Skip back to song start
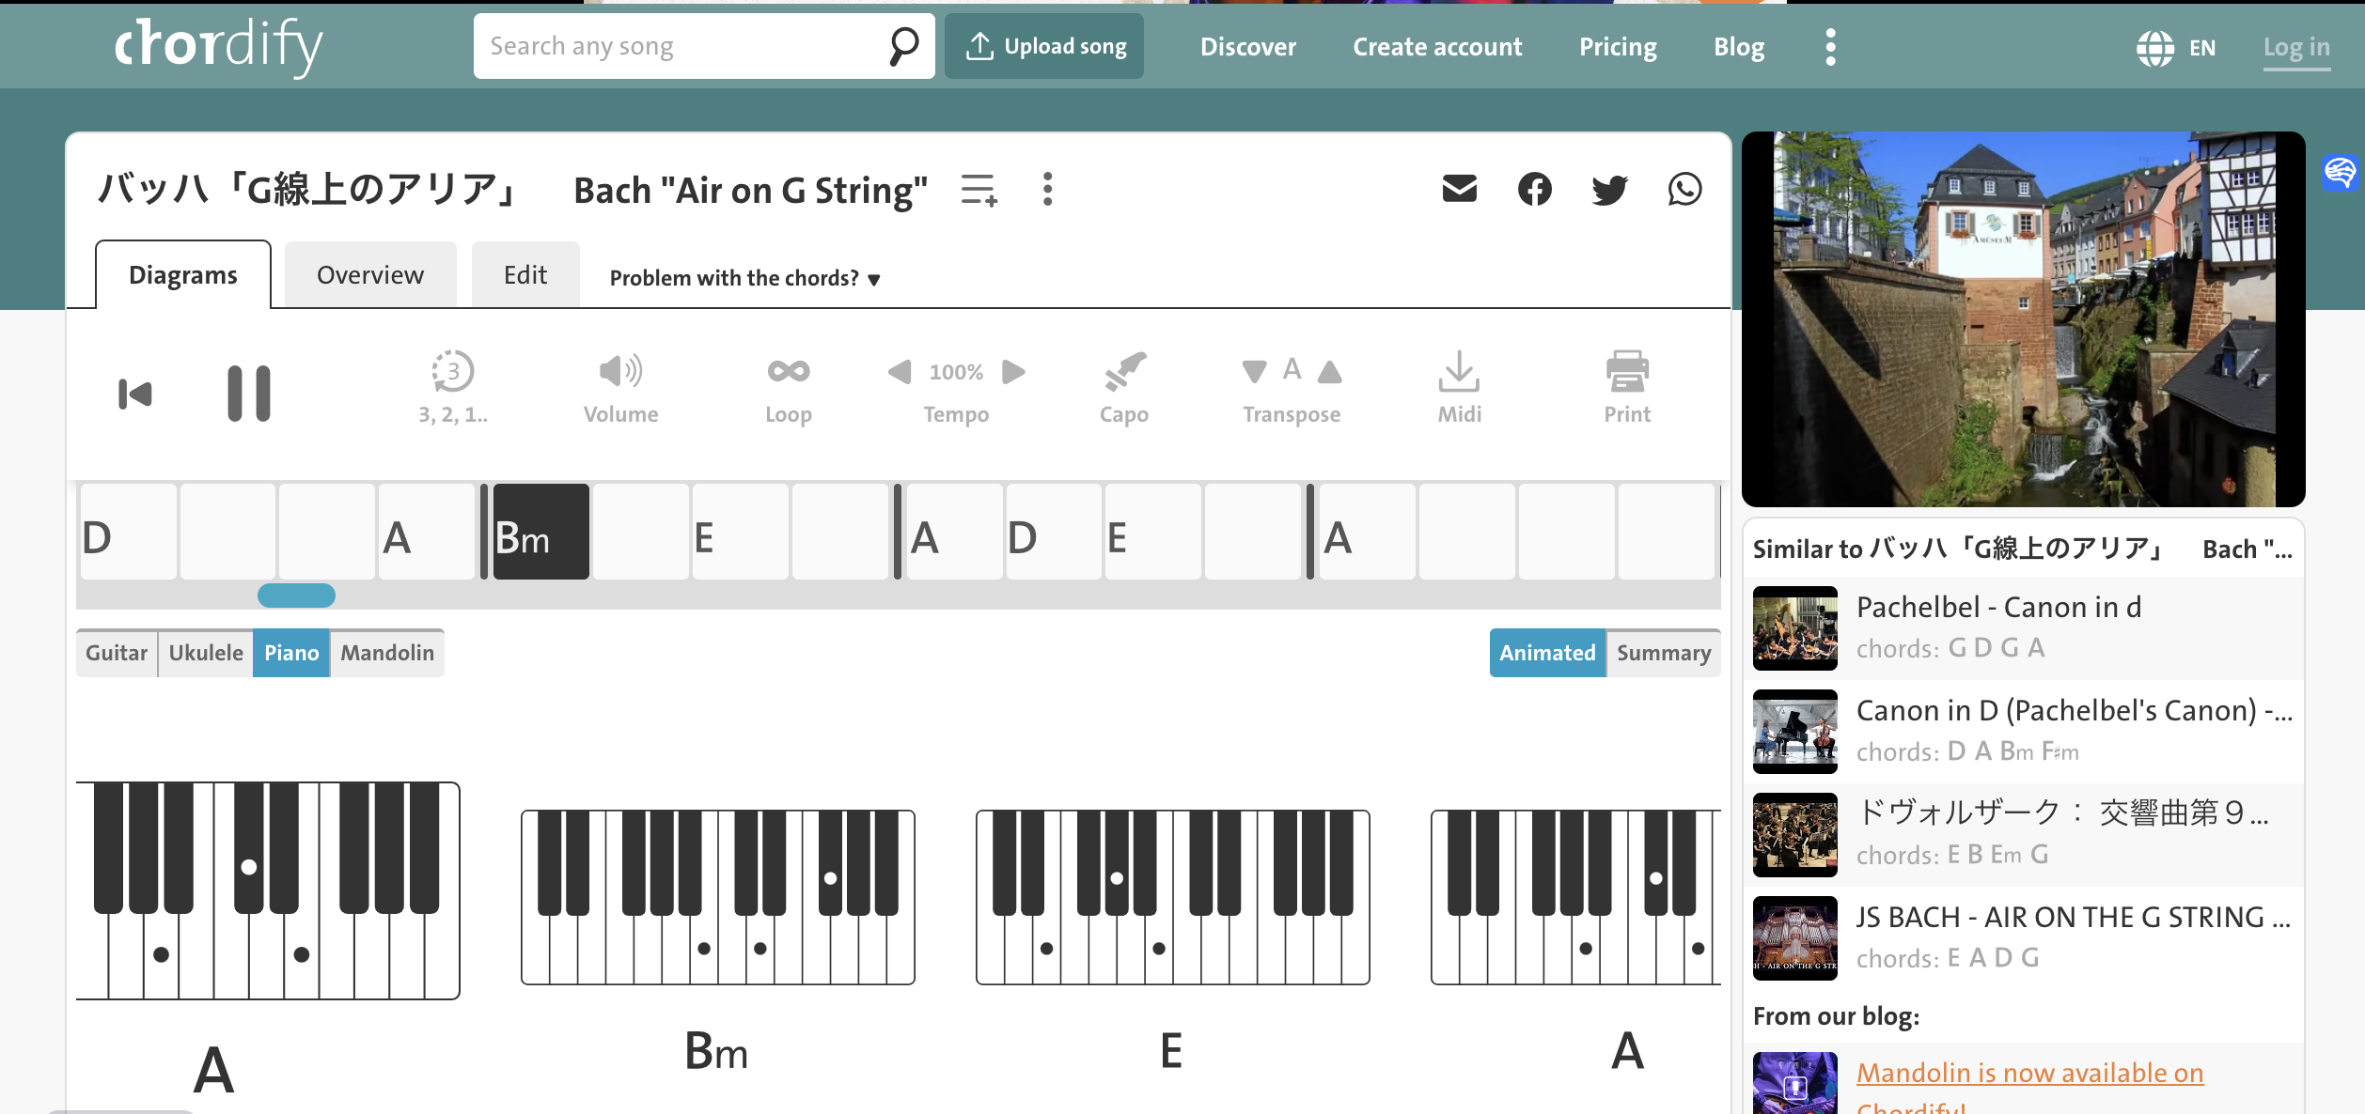This screenshot has width=2365, height=1114. click(135, 394)
